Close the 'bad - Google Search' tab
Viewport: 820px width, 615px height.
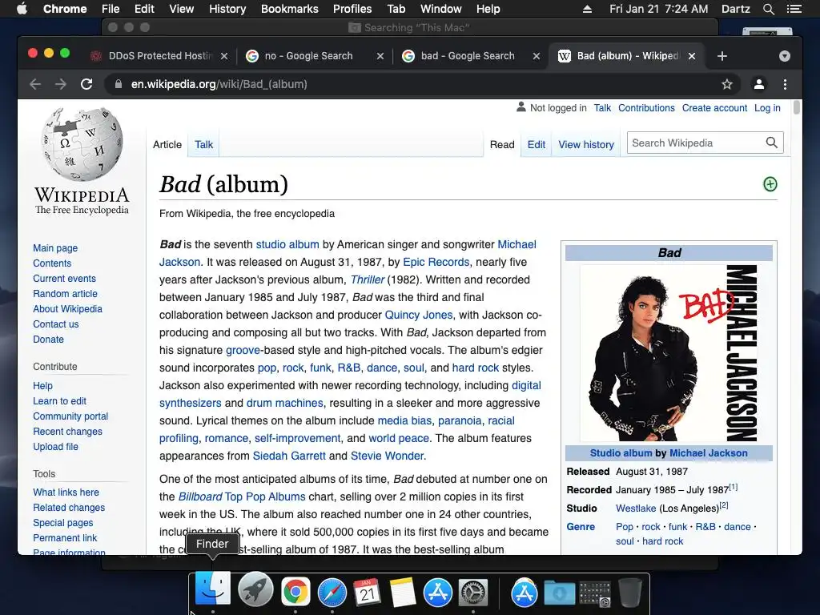(536, 56)
